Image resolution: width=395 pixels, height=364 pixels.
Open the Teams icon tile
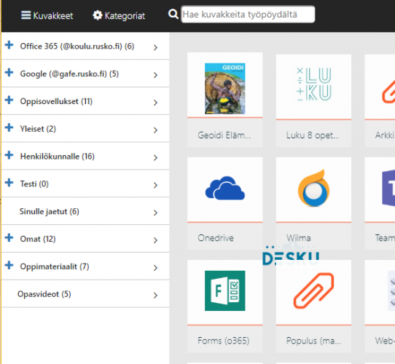(x=388, y=188)
